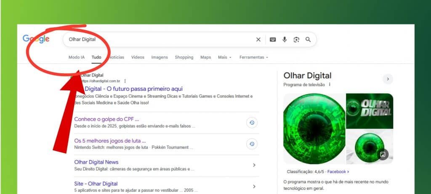Open the image gallery icon on the eye thumbnail
Viewport: 431px width, 194px height.
click(383, 154)
